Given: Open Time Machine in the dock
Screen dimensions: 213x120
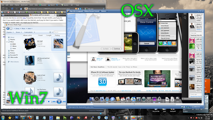Looking at the screenshot, I should point(144,99).
